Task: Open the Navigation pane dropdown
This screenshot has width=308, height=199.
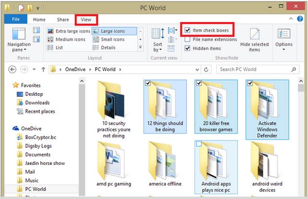Action: [x=19, y=40]
